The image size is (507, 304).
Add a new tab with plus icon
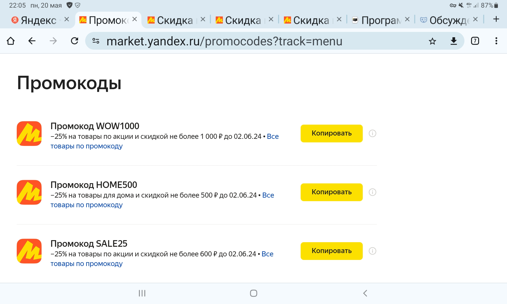tap(496, 19)
